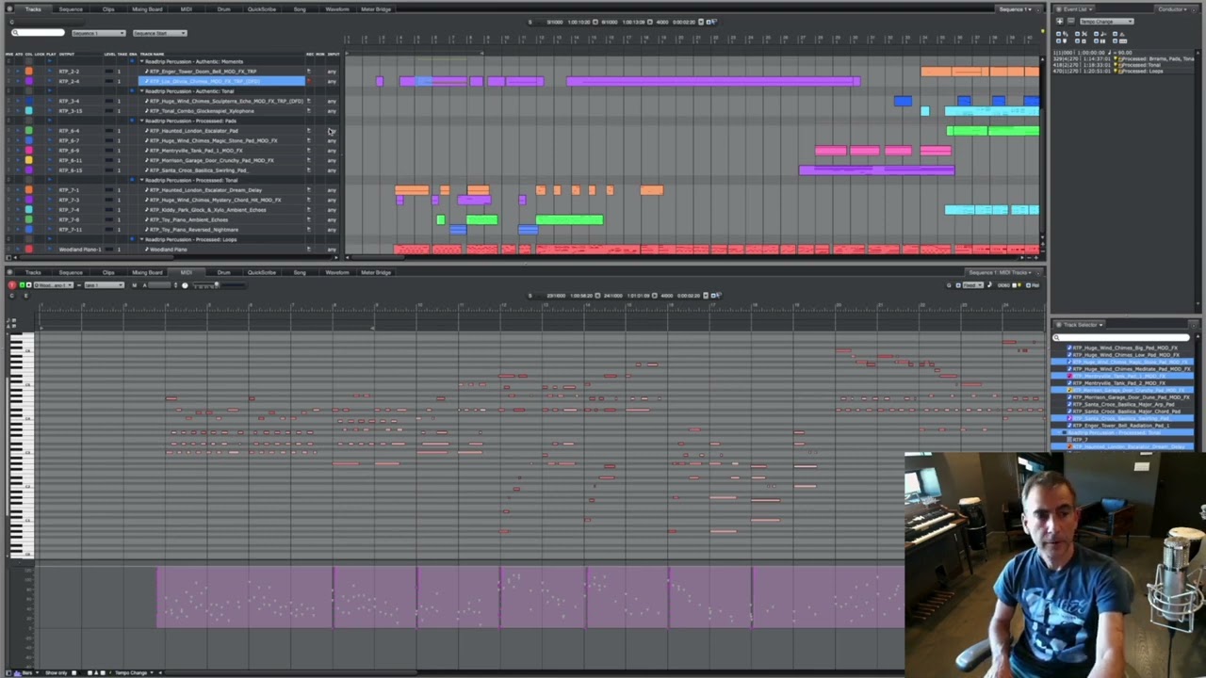Click the M mute icon in MIDI editor toolbar
This screenshot has width=1206, height=678.
134,285
